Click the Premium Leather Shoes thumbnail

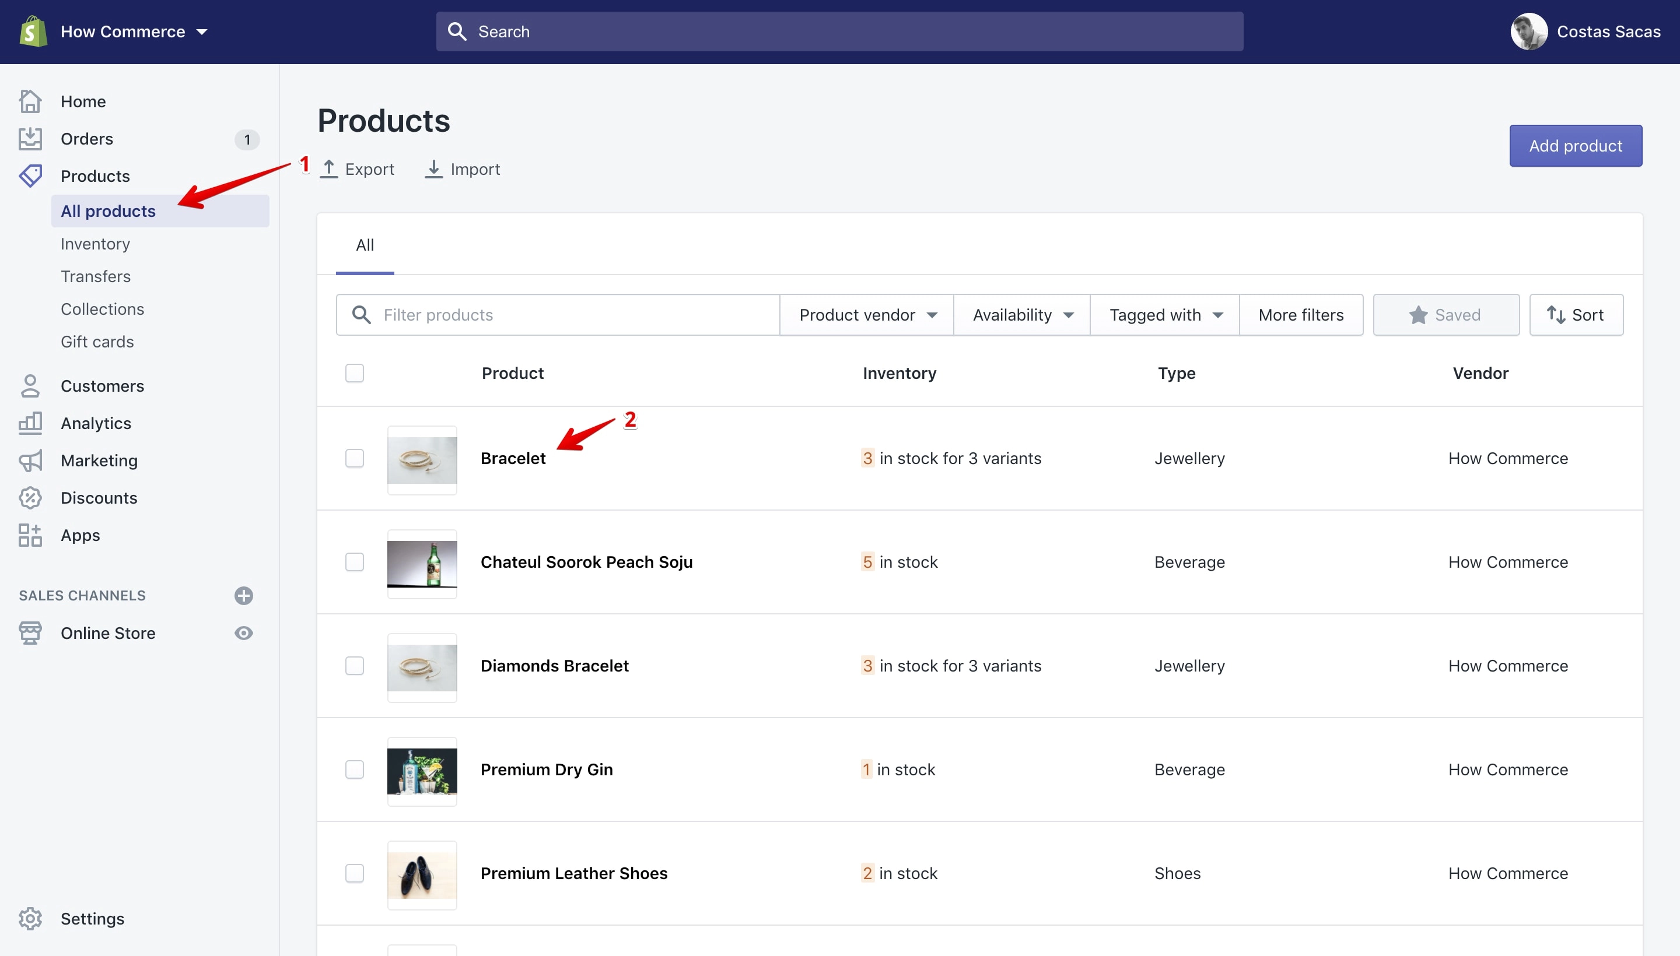coord(422,875)
